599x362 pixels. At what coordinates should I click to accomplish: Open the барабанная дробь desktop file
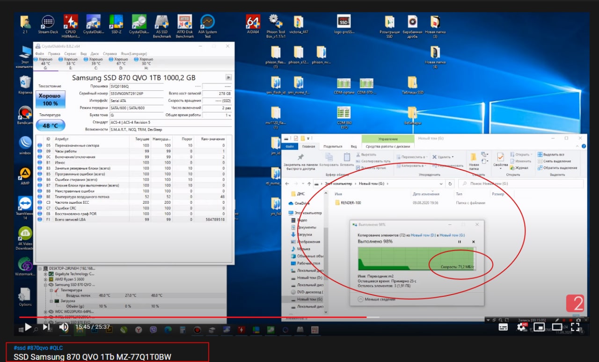(412, 26)
